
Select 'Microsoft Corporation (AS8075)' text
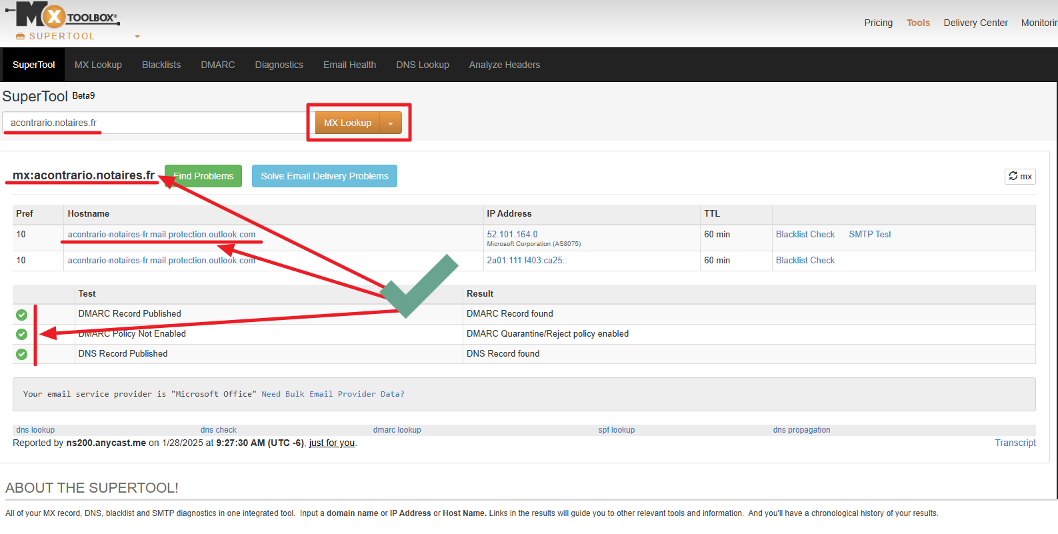pyautogui.click(x=534, y=244)
